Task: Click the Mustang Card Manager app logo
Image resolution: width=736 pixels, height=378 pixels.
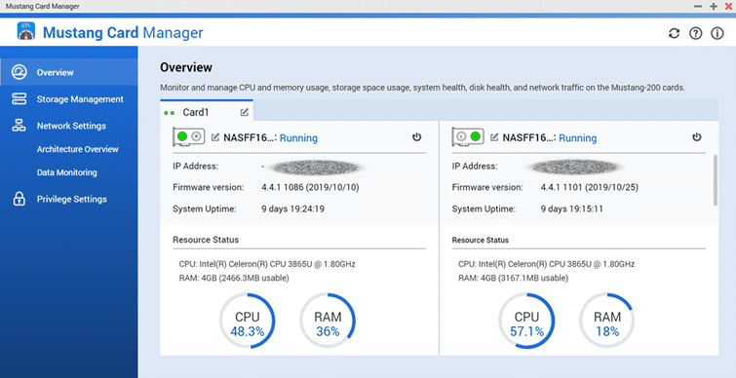Action: click(x=25, y=31)
